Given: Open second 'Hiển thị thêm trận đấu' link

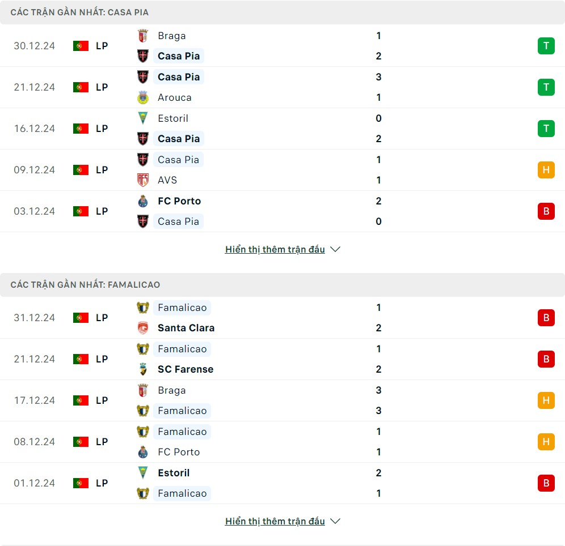Looking at the screenshot, I should pos(275,521).
